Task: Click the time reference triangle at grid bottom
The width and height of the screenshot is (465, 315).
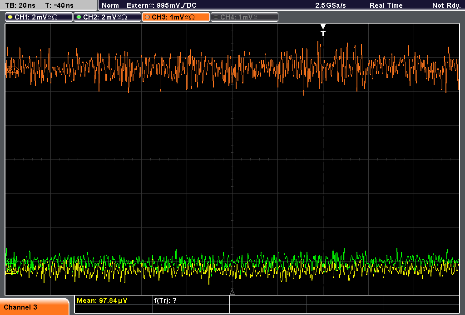Action: point(232,292)
